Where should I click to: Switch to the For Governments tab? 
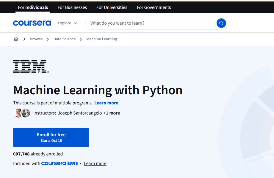pyautogui.click(x=154, y=7)
